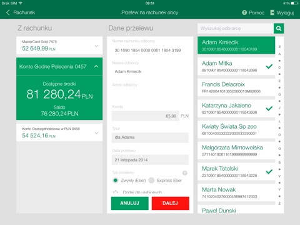Viewport: 300px width, 225px height.
Task: Jump to letter O in index
Action: click(x=279, y=135)
